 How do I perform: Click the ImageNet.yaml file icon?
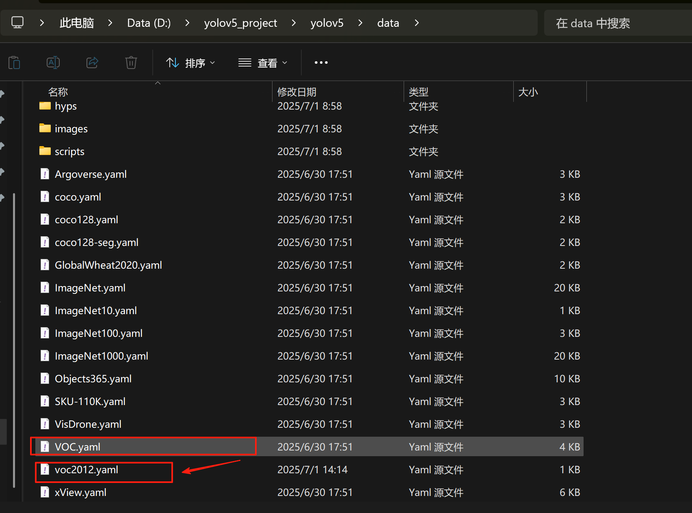tap(45, 287)
